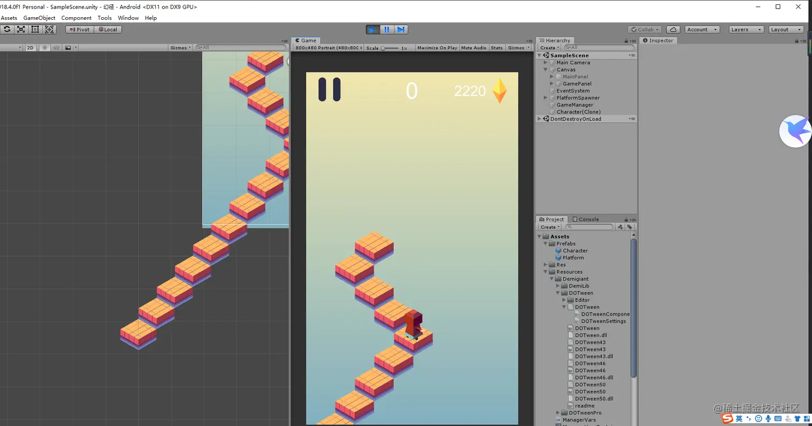This screenshot has width=812, height=426.
Task: Open Game view resolution dropdown
Action: [329, 48]
